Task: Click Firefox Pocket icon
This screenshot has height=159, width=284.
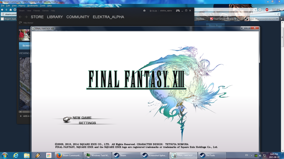Action: [x=260, y=10]
